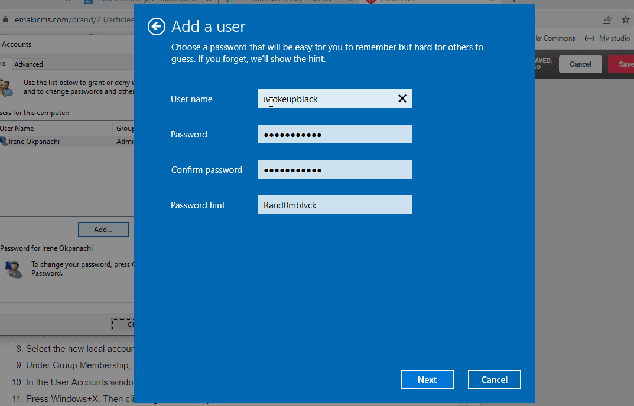
Task: Click inside the User name text field
Action: tap(325, 99)
